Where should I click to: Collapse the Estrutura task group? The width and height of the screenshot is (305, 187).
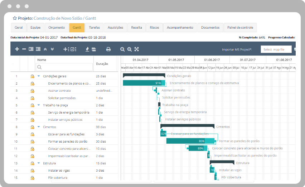pos(39,163)
